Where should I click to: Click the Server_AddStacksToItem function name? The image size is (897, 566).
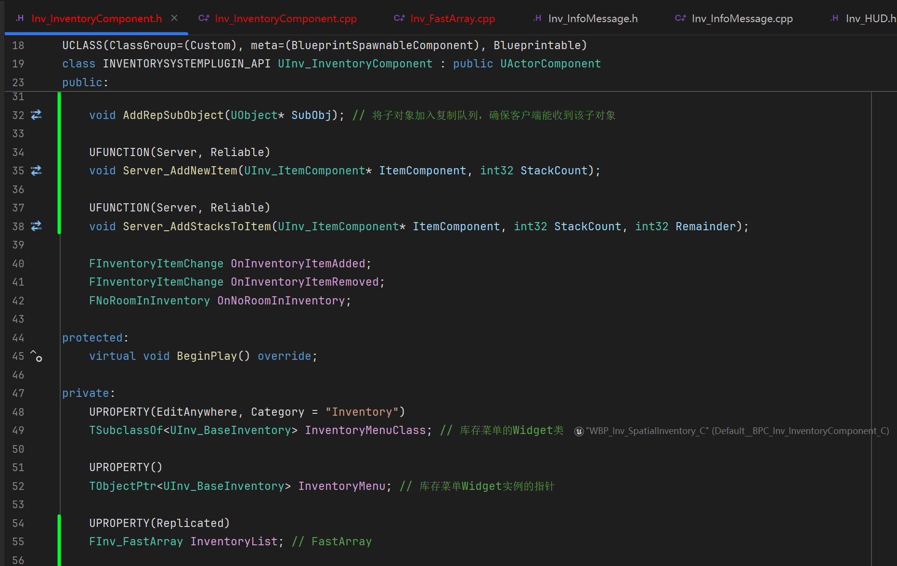tap(197, 226)
